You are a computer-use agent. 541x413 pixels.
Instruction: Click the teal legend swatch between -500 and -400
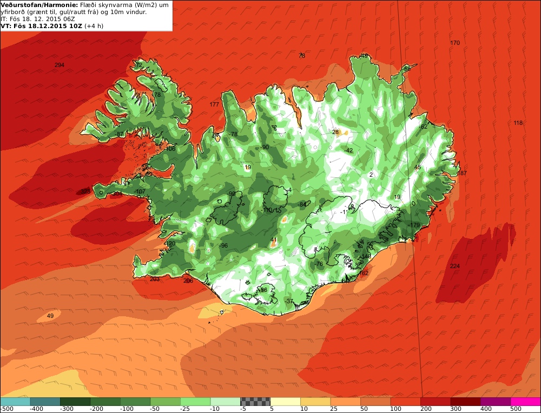click(x=15, y=401)
